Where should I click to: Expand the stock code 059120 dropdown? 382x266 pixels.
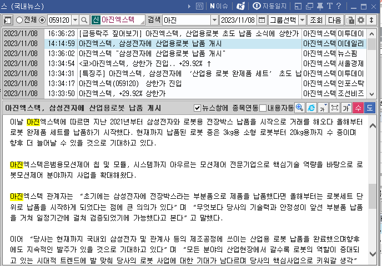point(75,20)
